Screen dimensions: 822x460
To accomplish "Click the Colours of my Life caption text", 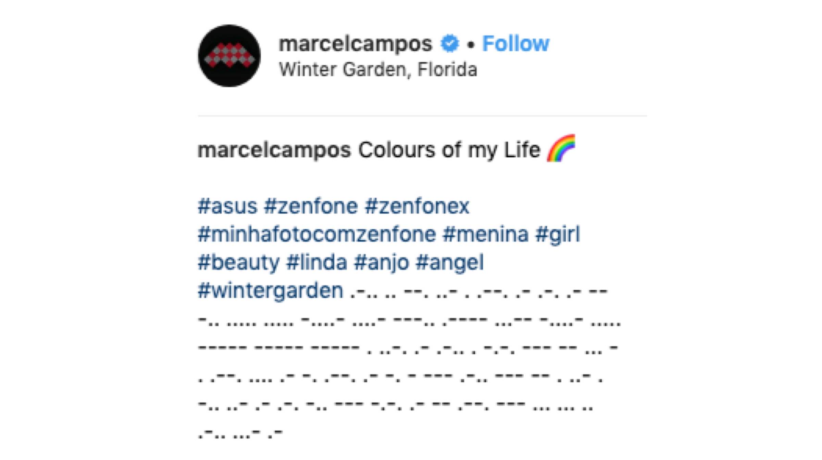I will pos(449,150).
